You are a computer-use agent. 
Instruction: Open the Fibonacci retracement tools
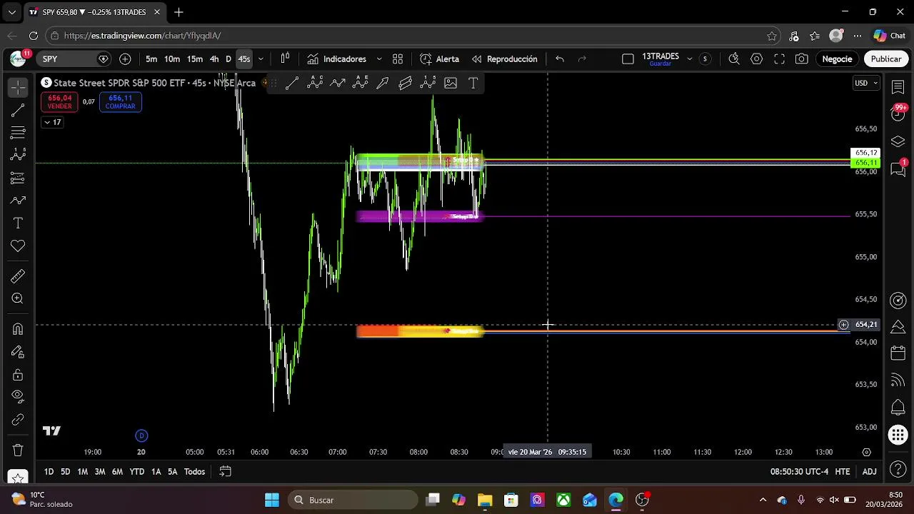(18, 133)
